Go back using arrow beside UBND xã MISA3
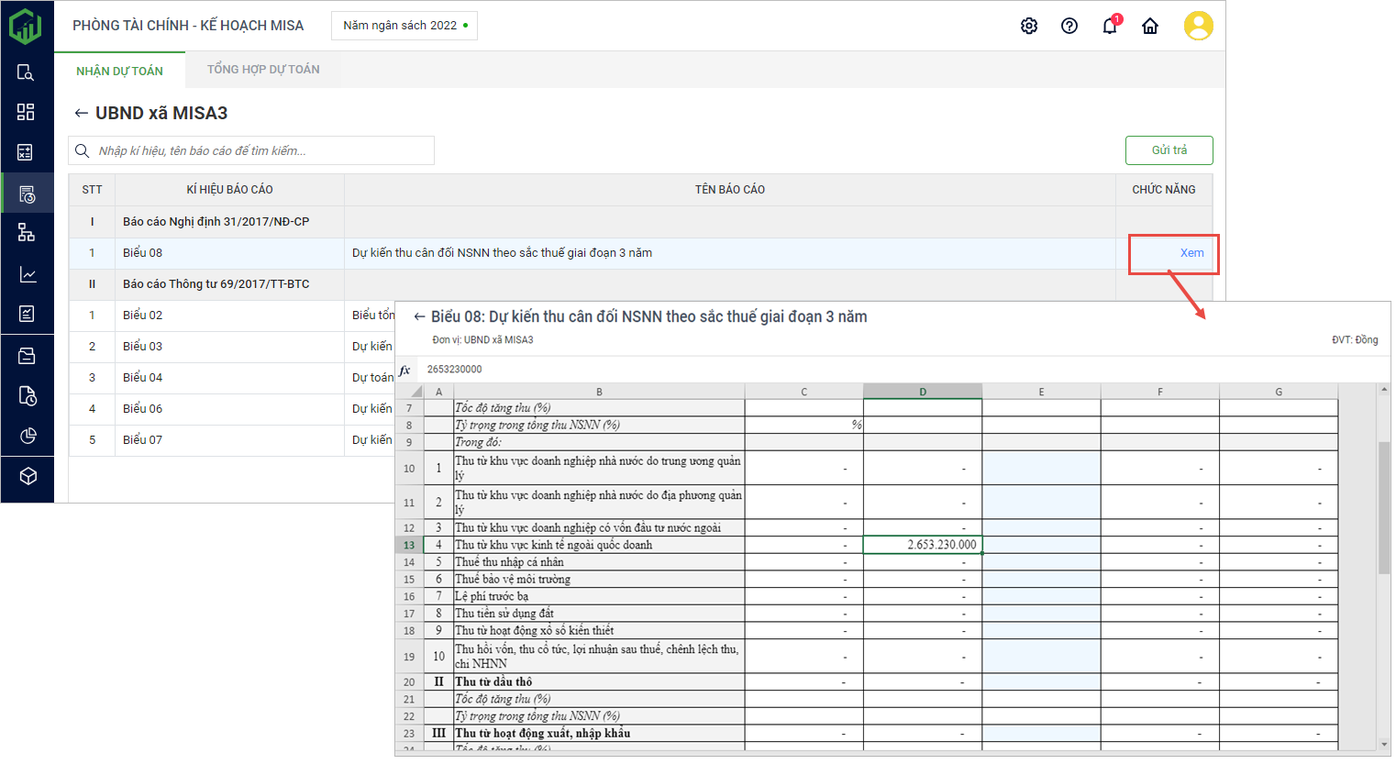This screenshot has height=764, width=1396. 81,113
